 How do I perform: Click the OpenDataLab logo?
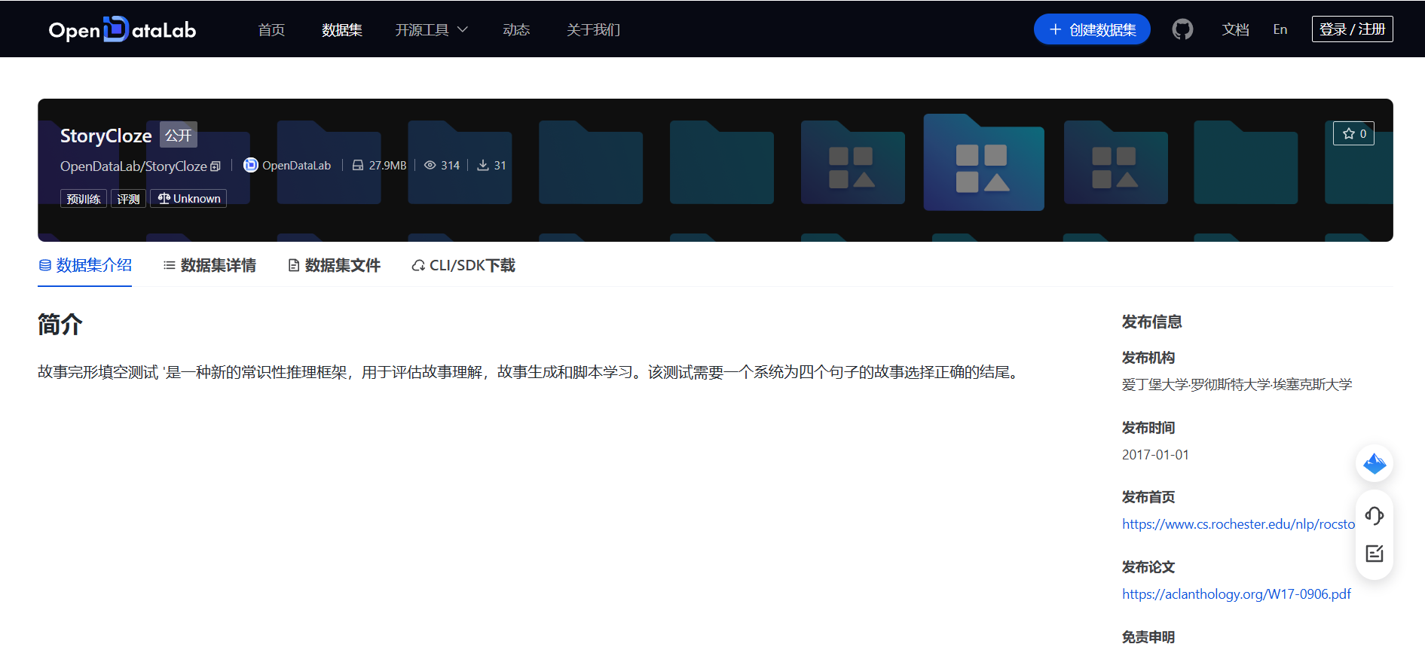tap(122, 29)
